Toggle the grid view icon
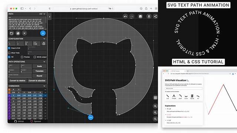Image resolution: width=237 pixels, height=133 pixels. [x=155, y=98]
